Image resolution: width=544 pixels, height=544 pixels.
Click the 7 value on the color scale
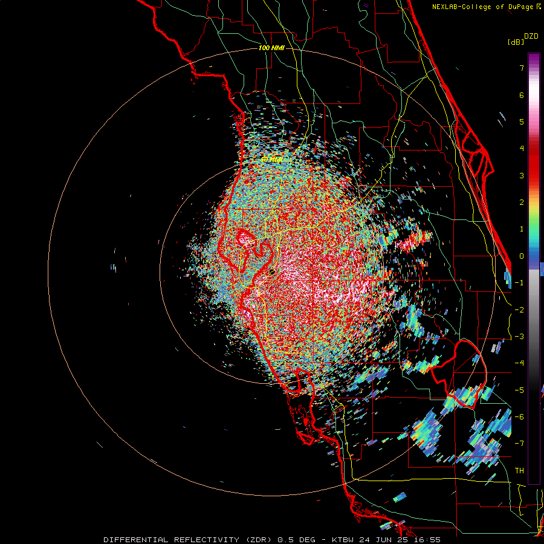[522, 68]
